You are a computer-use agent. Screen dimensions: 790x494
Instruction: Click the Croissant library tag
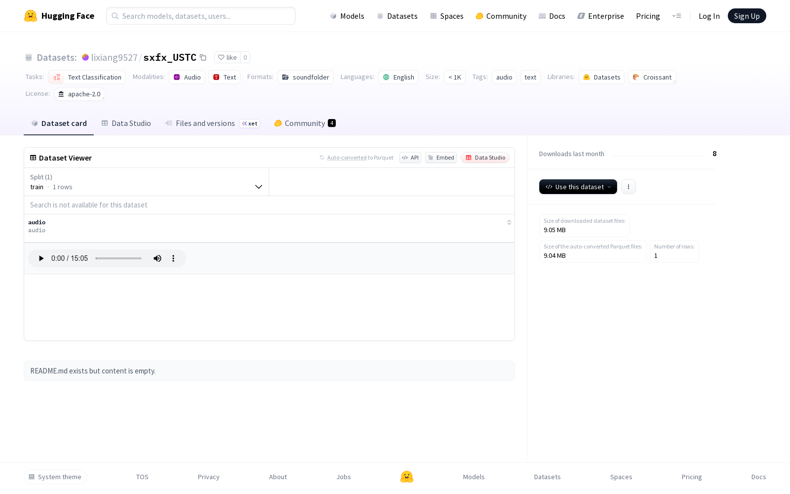[652, 77]
